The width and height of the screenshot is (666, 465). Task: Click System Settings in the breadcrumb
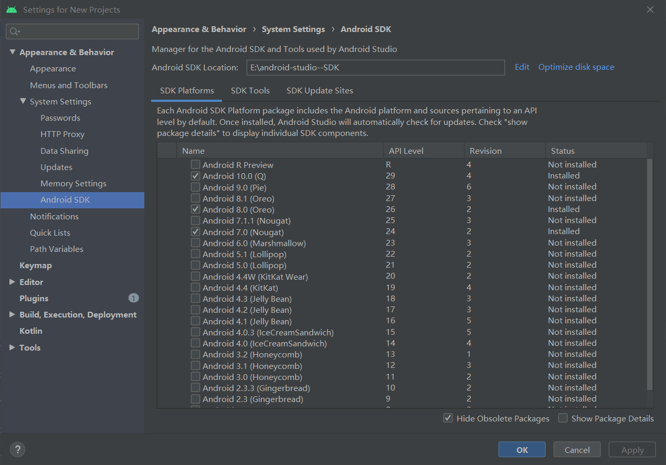point(293,29)
